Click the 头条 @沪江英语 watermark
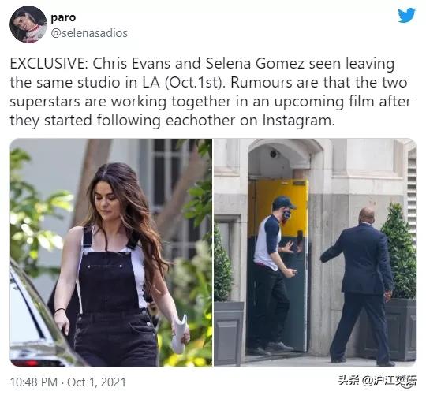 tap(377, 381)
